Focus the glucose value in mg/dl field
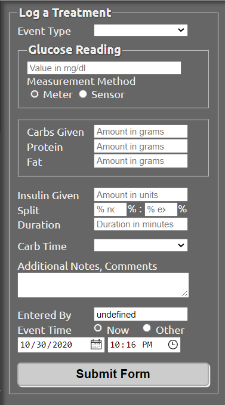 (x=104, y=68)
